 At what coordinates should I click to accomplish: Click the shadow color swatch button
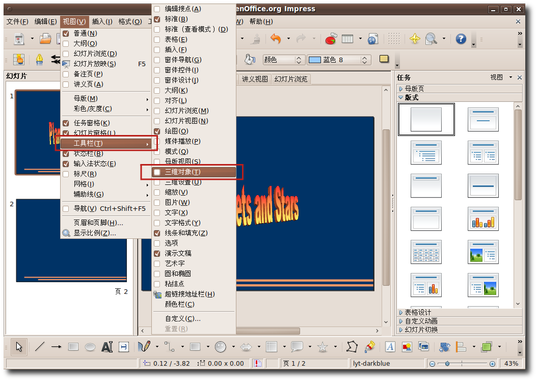384,59
